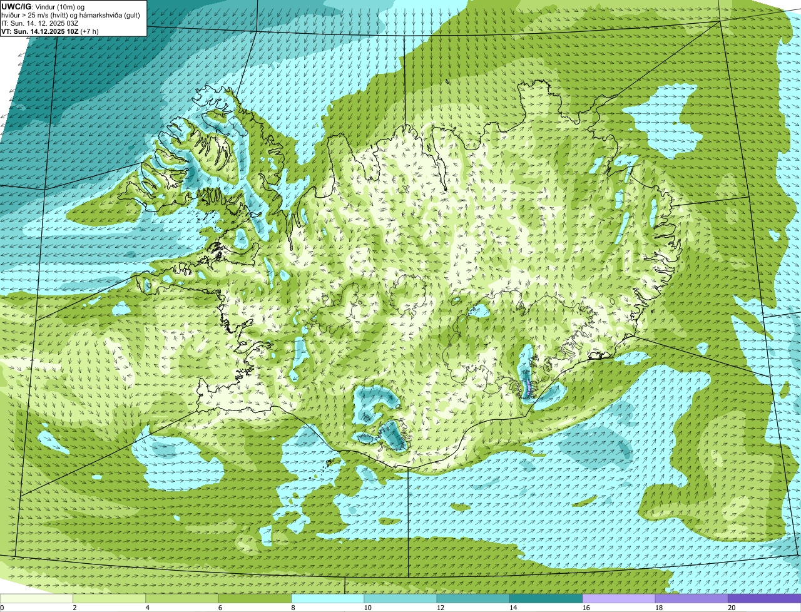Viewport: 801px width, 612px height.
Task: Click the 18–20 m/s medium purple legend swatch
Action: click(x=691, y=598)
